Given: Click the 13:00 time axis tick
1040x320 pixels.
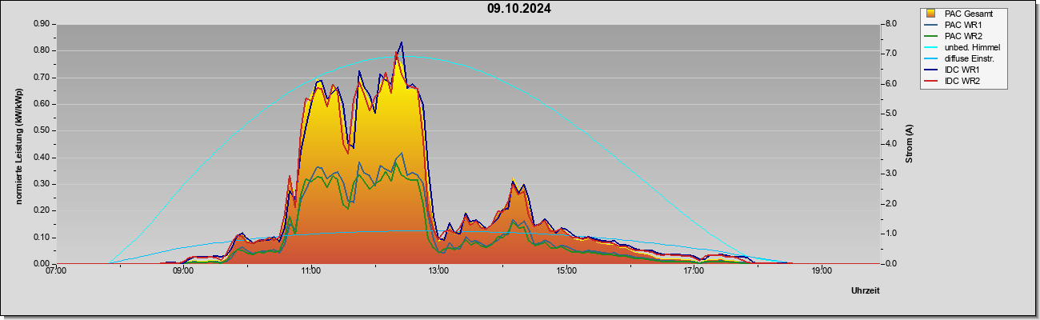Looking at the screenshot, I should 438,271.
